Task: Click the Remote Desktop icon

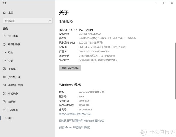Action: 4,110
